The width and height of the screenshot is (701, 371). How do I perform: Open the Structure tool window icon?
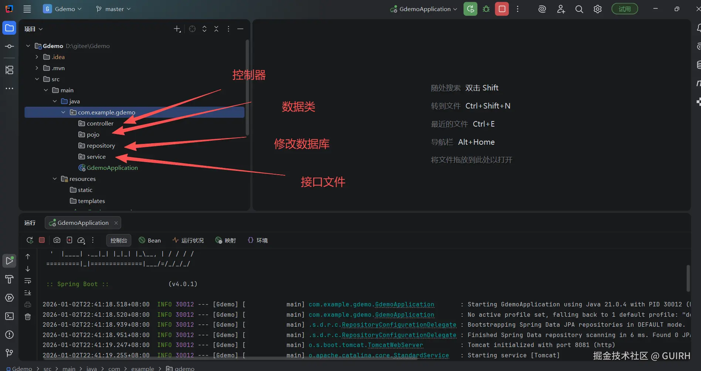pyautogui.click(x=9, y=70)
